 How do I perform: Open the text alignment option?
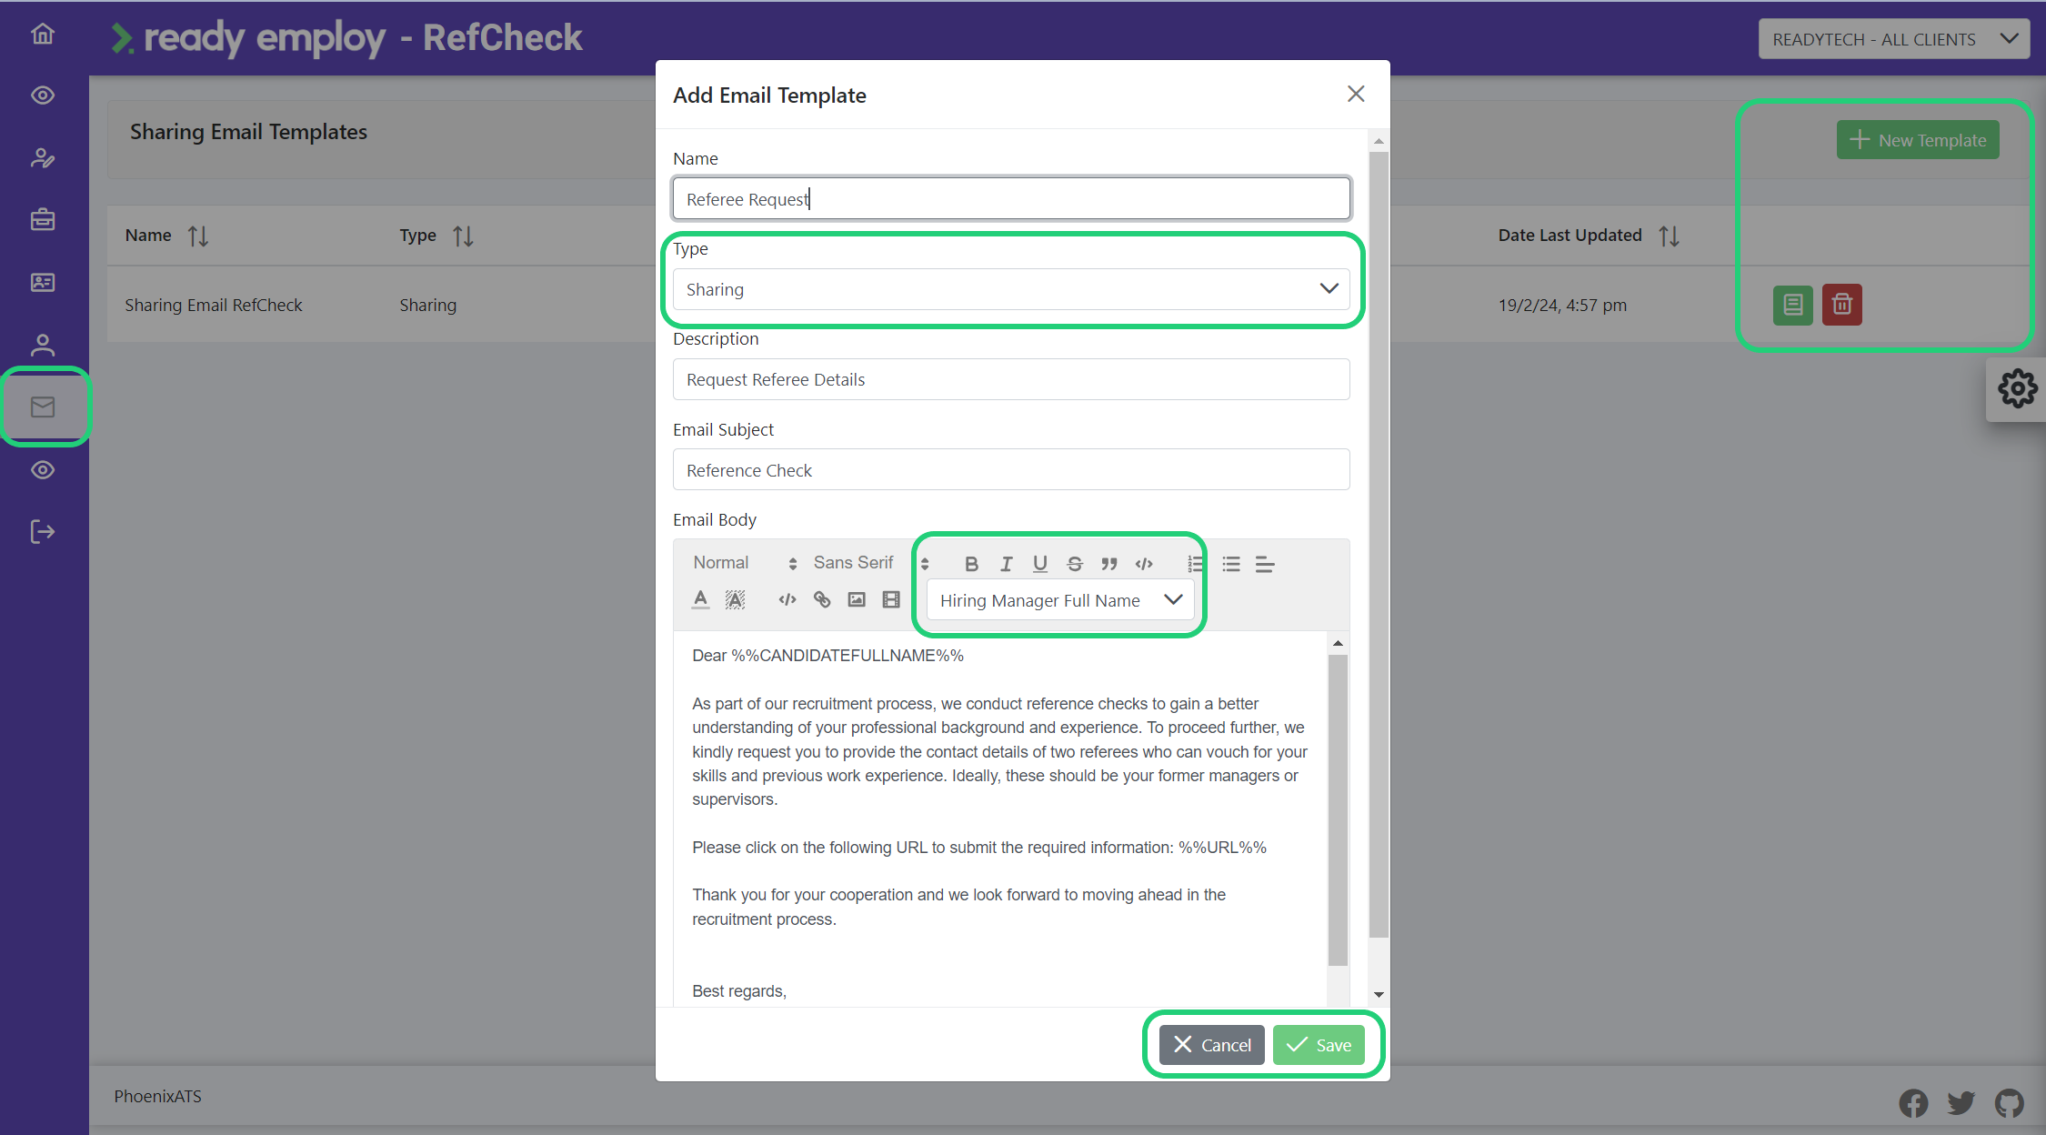click(1265, 564)
